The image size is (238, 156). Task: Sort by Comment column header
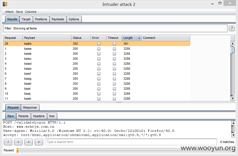(x=166, y=38)
